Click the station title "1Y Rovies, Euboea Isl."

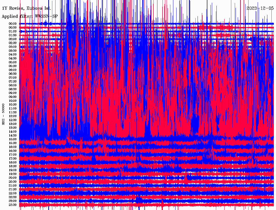tap(26, 8)
